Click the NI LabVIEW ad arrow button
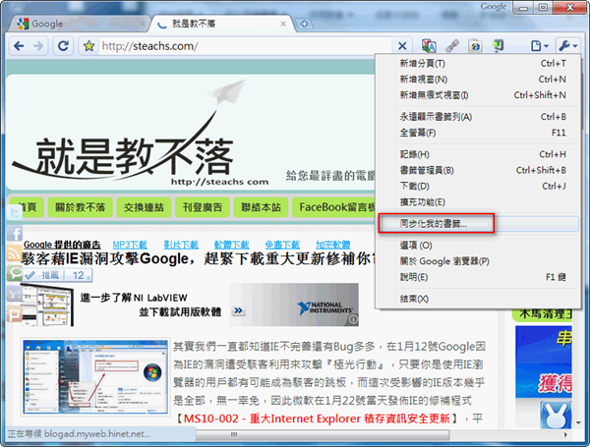Viewport: 590px width, 447px height. coord(238,310)
